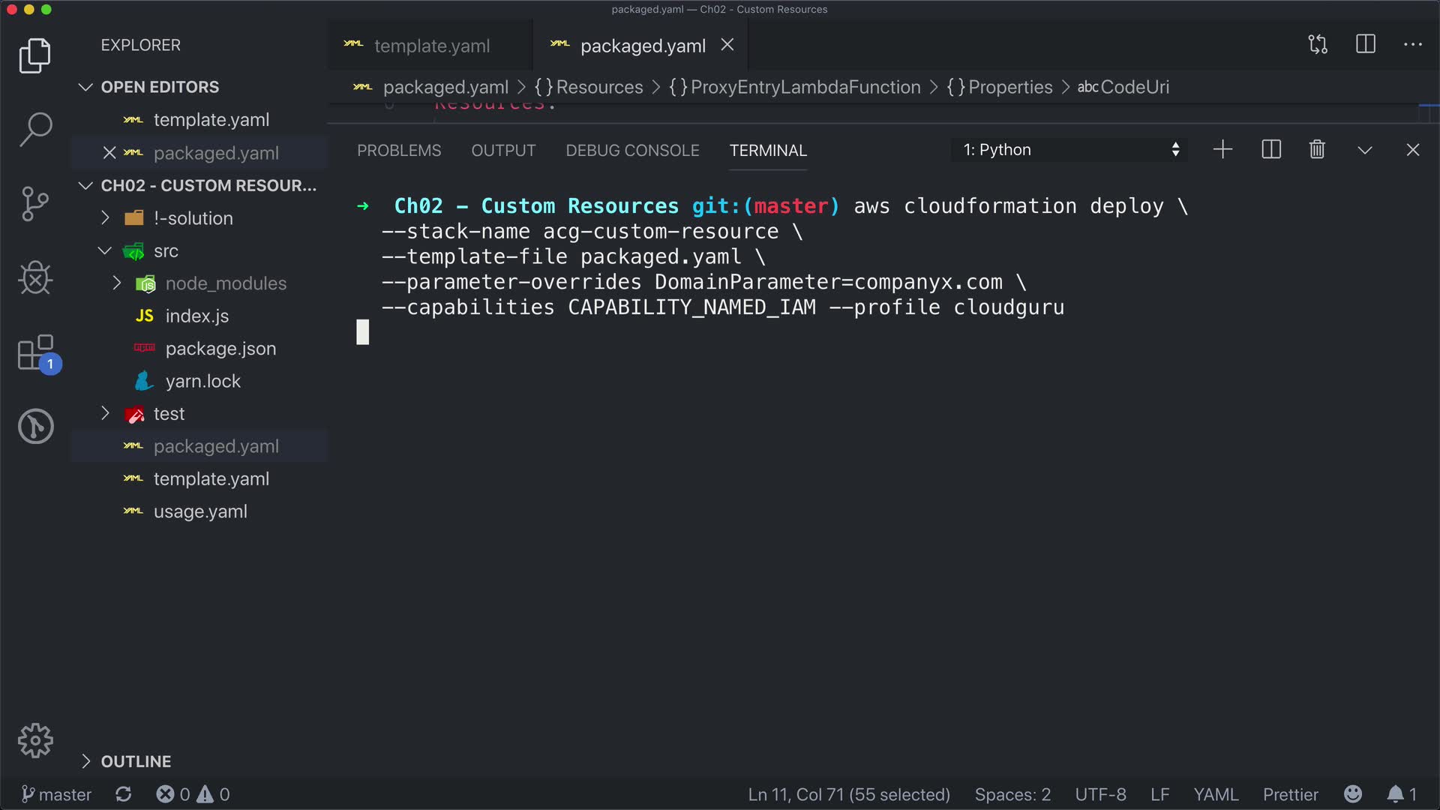The width and height of the screenshot is (1440, 810).
Task: Switch to the PROBLEMS panel tab
Action: (x=399, y=151)
